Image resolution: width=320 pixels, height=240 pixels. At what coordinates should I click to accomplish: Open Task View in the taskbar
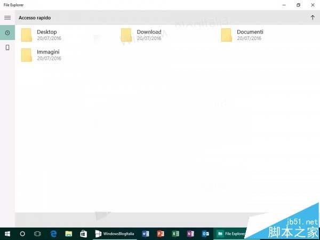pos(37,234)
